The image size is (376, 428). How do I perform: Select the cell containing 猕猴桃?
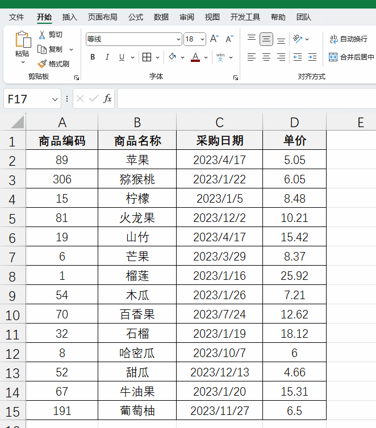click(x=137, y=179)
